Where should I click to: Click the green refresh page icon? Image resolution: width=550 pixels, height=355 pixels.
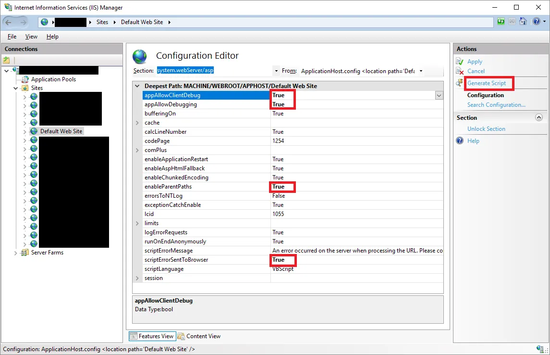501,22
